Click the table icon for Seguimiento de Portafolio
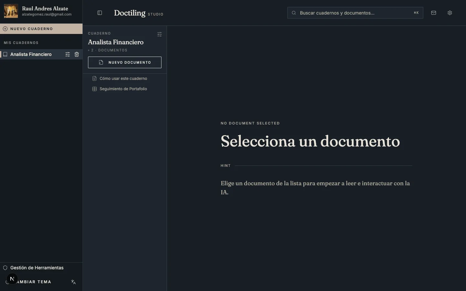466x291 pixels. pyautogui.click(x=94, y=89)
